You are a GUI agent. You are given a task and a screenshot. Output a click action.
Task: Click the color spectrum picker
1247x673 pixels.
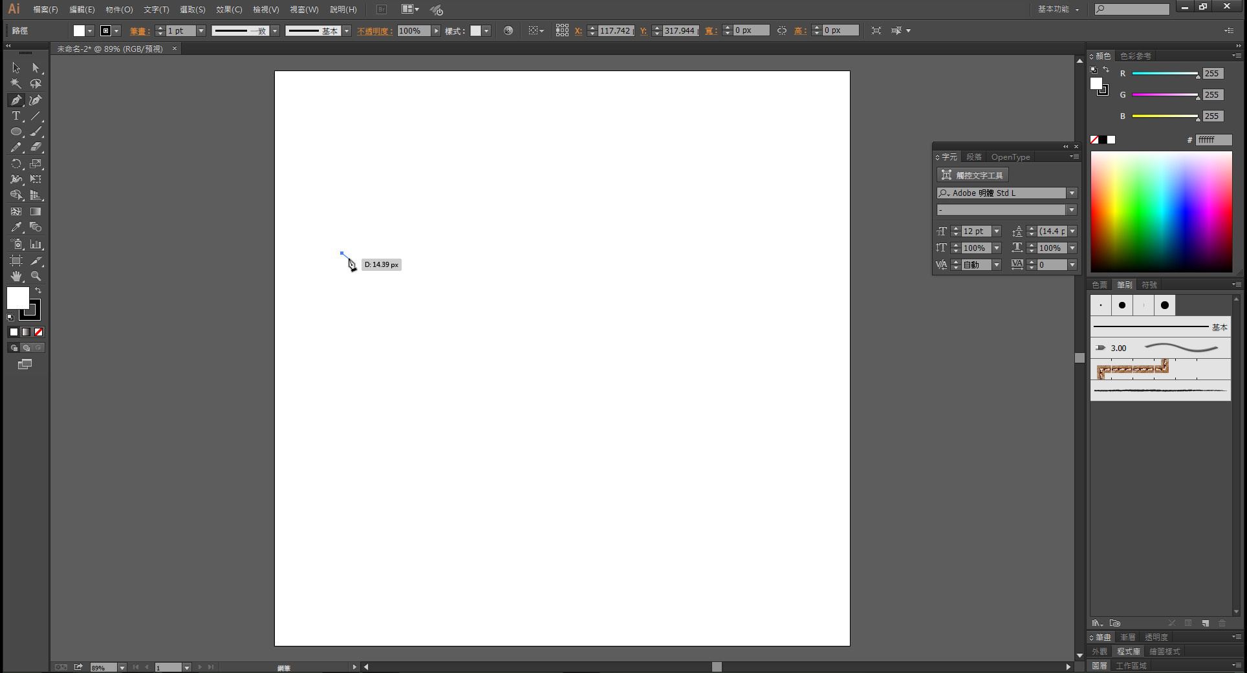click(1161, 211)
